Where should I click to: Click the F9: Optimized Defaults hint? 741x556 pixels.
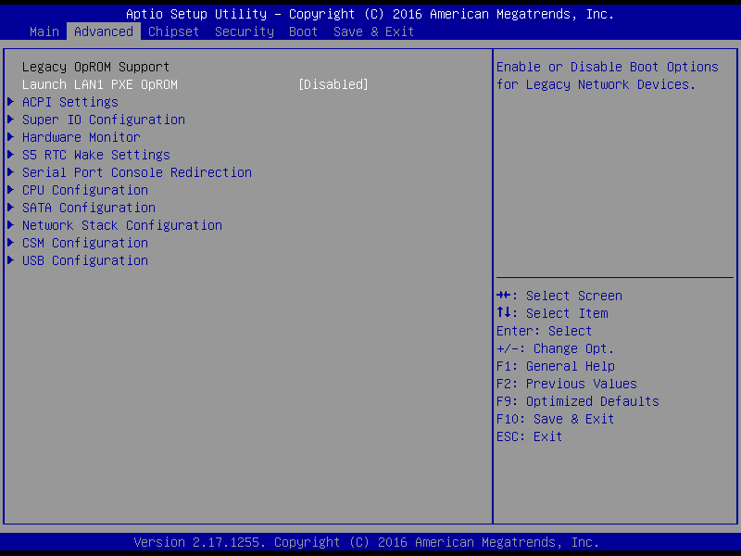578,401
